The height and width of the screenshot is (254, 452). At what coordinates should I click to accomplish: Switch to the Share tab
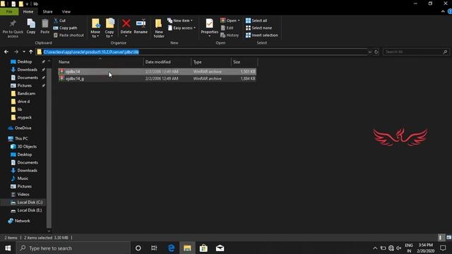pyautogui.click(x=47, y=12)
